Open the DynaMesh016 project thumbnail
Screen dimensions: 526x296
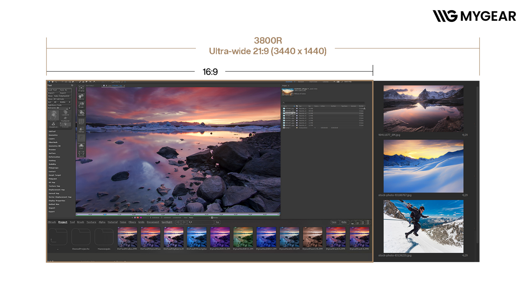click(220, 237)
